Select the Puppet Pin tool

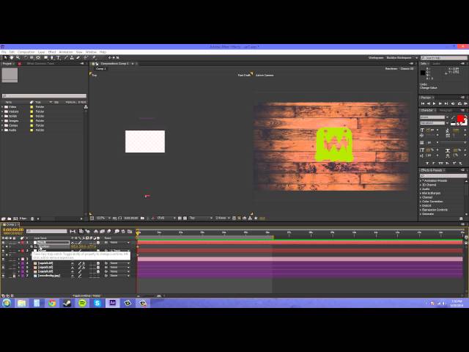coord(94,57)
